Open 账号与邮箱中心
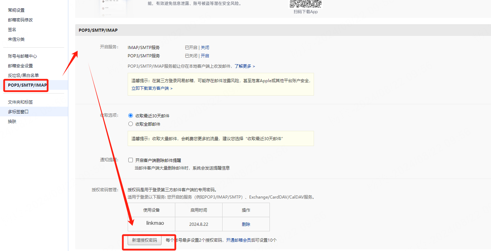The height and width of the screenshot is (251, 491). 22,56
